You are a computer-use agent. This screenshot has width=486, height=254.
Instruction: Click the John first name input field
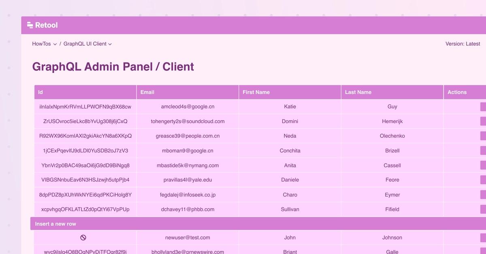(x=290, y=237)
